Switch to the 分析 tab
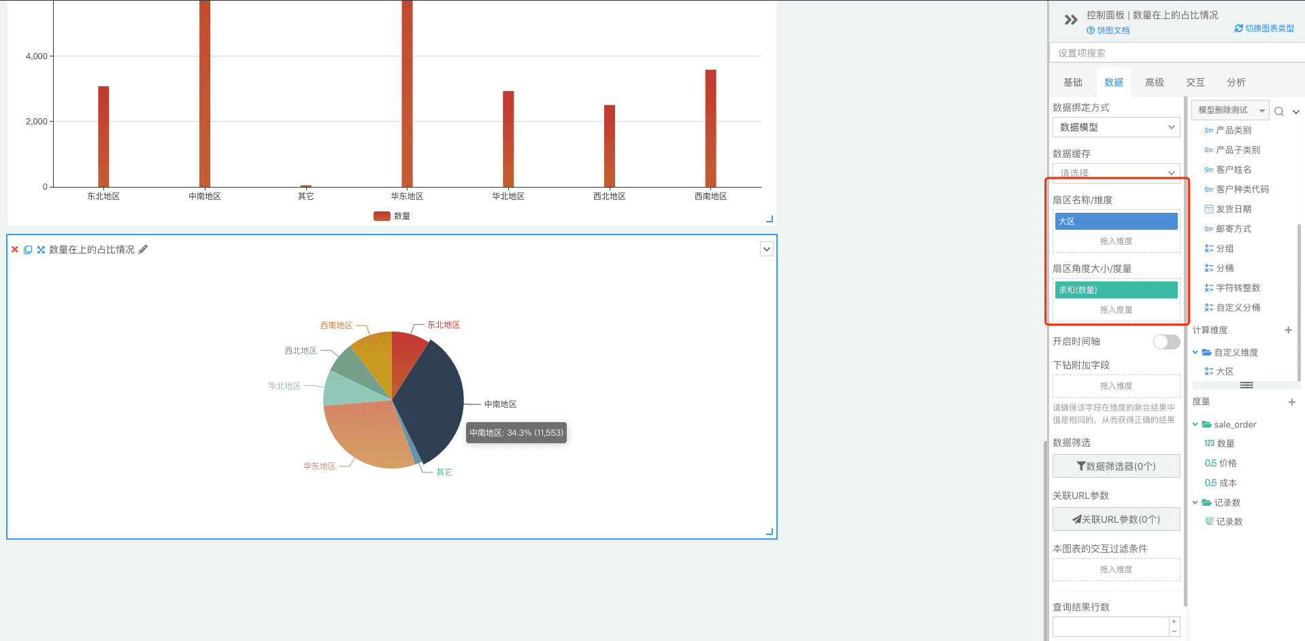The height and width of the screenshot is (641, 1305). [x=1236, y=82]
